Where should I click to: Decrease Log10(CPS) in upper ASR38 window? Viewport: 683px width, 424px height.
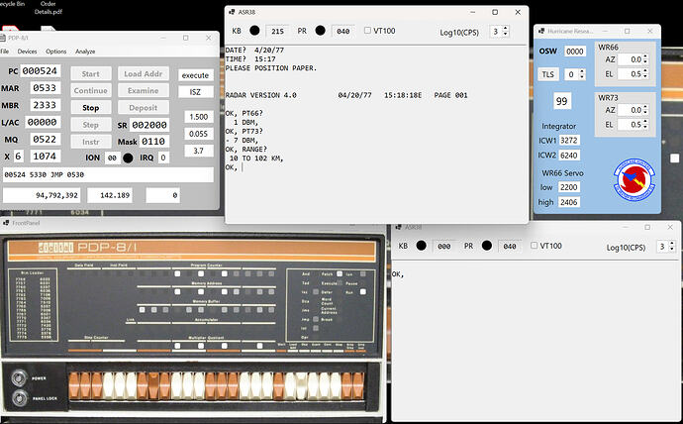click(x=505, y=34)
